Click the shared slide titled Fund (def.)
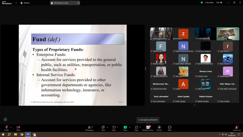Image resolution: width=243 pixels, height=137 pixels. [x=73, y=65]
